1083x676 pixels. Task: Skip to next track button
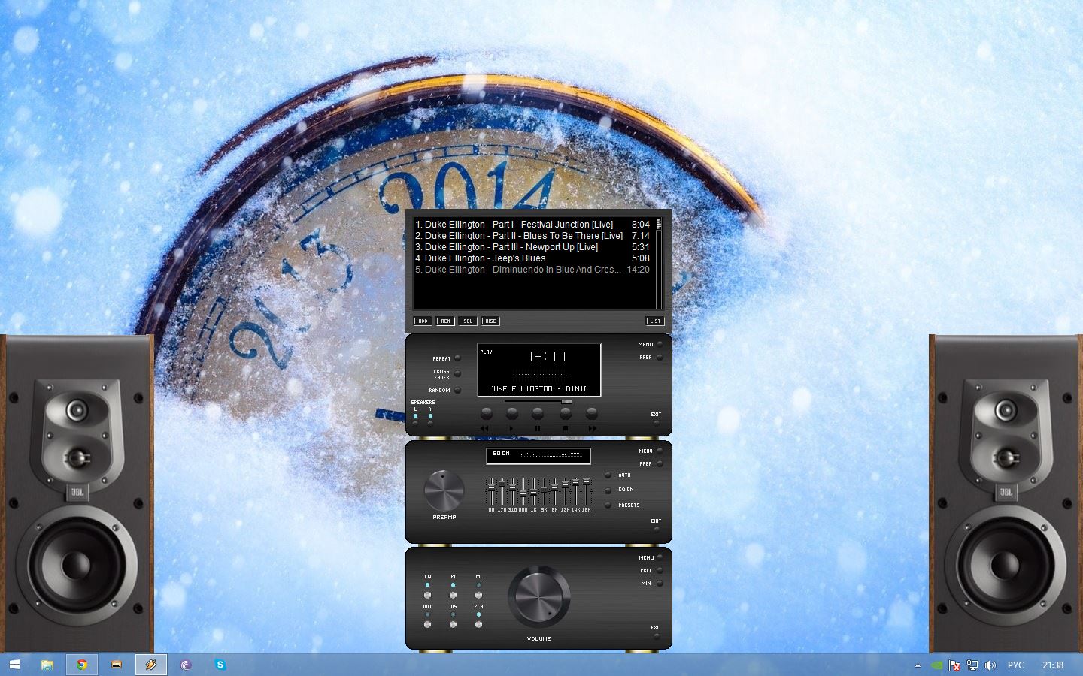592,414
